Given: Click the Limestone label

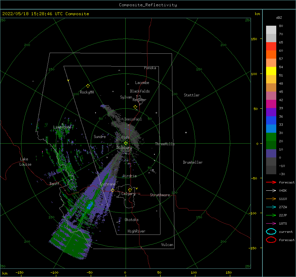Looking at the screenshot, I should pyautogui.click(x=62, y=127).
